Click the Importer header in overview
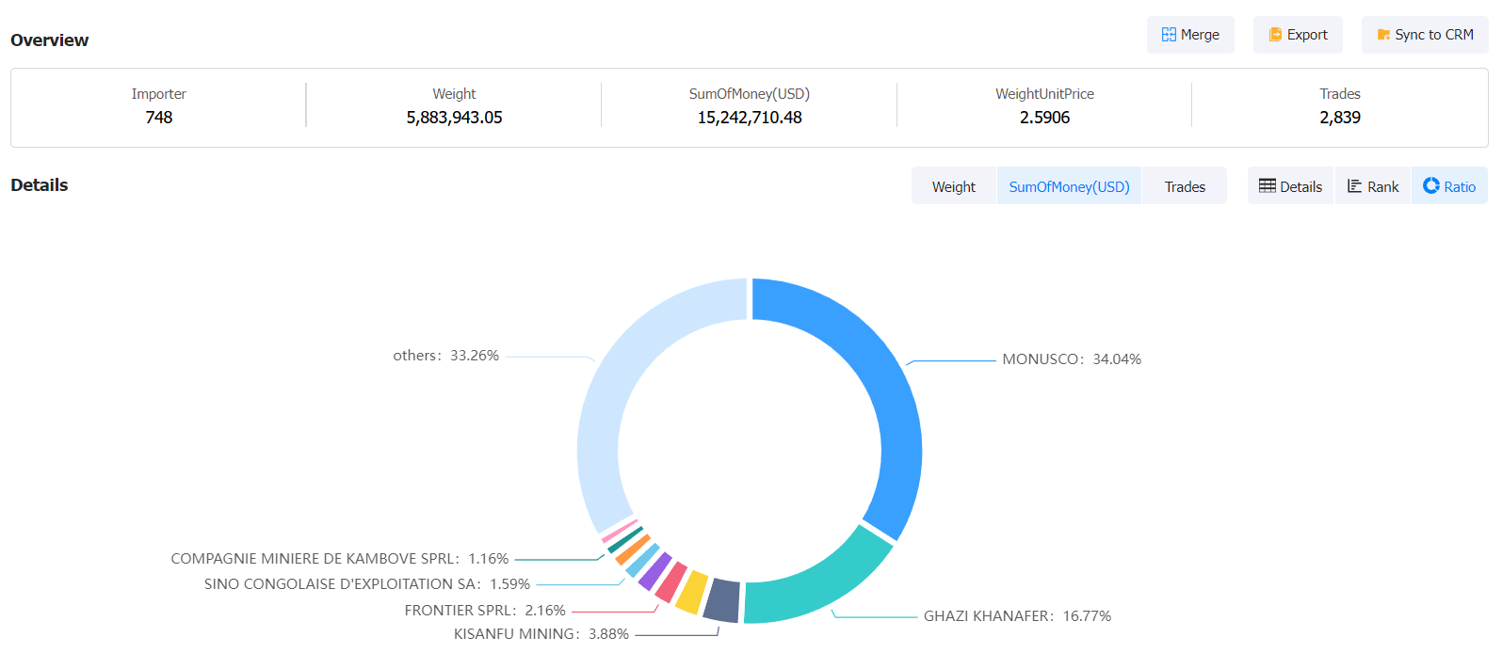Image resolution: width=1502 pixels, height=653 pixels. click(158, 94)
